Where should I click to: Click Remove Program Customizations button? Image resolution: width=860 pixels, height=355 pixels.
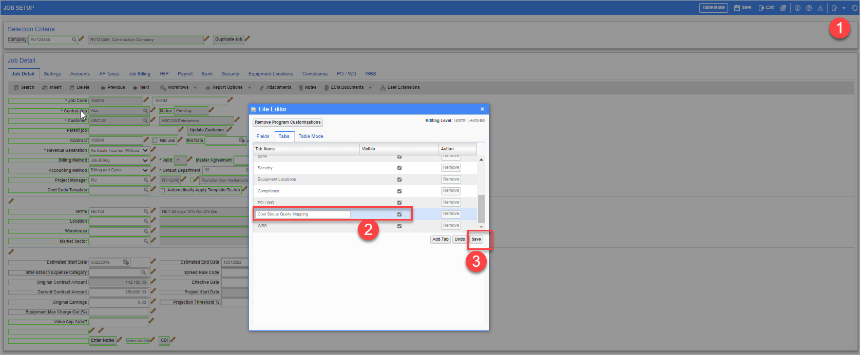point(288,122)
